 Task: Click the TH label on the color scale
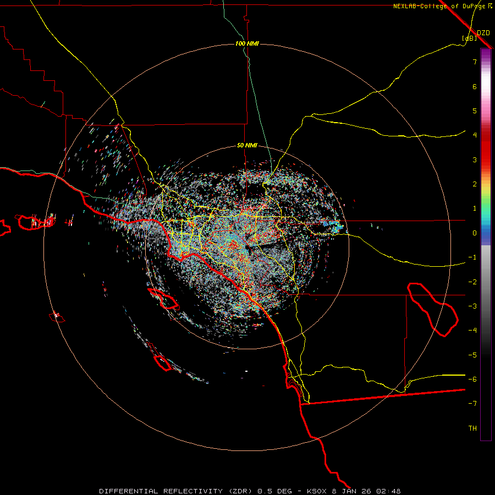pos(472,428)
